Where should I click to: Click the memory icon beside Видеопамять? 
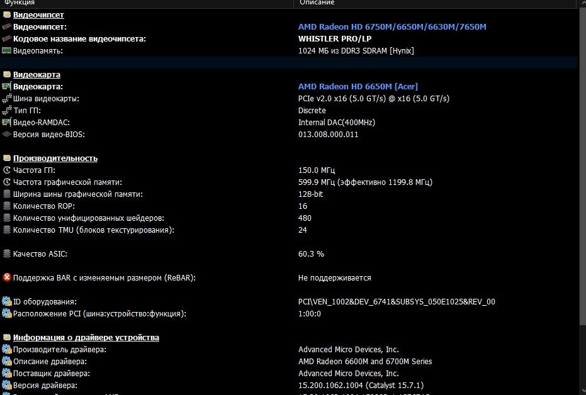click(7, 50)
